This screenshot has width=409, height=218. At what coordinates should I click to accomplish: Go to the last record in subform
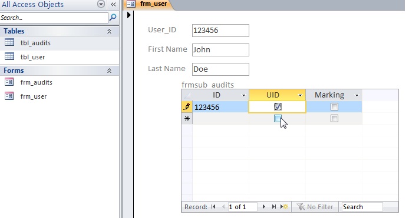tap(273, 207)
